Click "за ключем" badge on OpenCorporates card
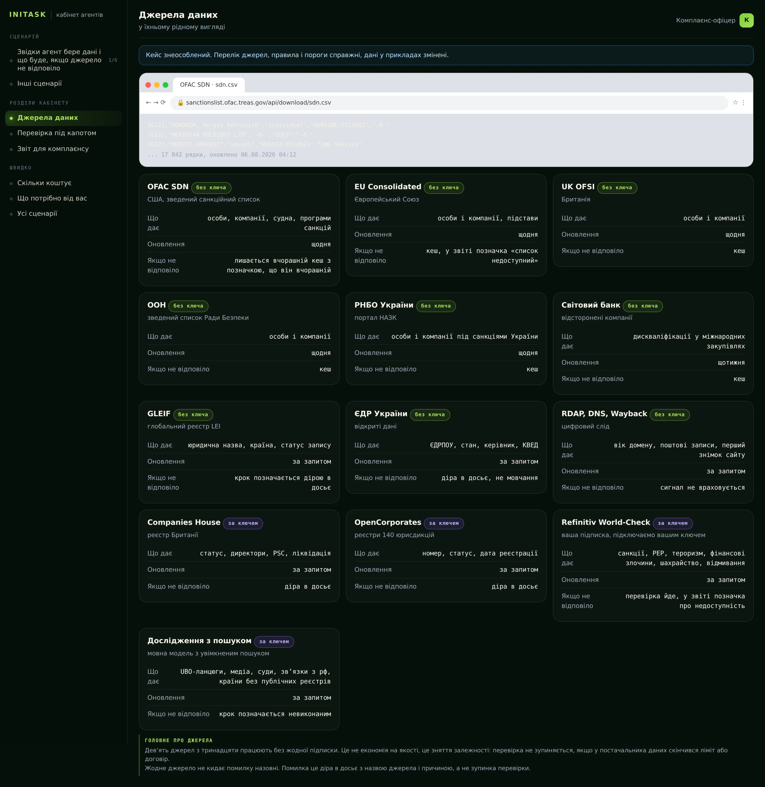The height and width of the screenshot is (787, 765). tap(444, 523)
